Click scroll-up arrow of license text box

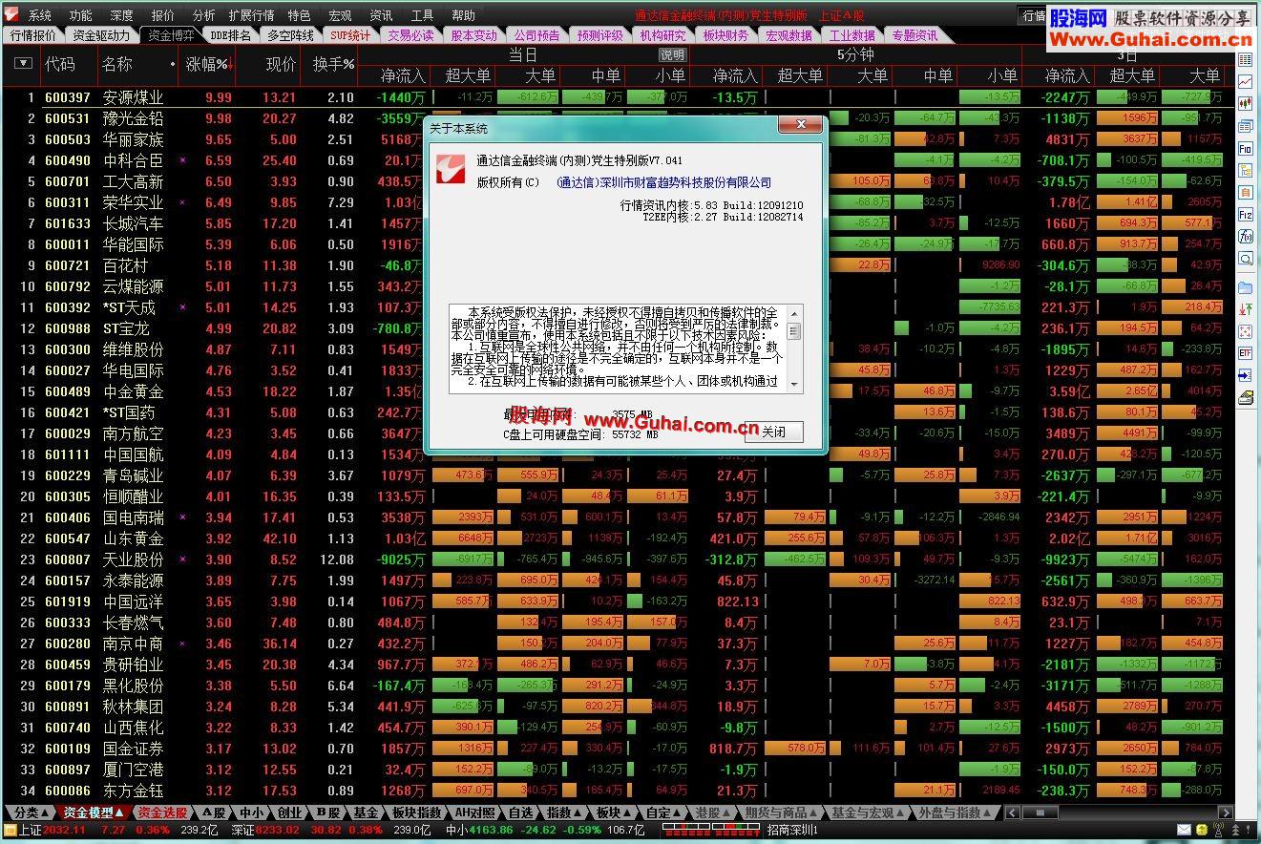pyautogui.click(x=794, y=312)
